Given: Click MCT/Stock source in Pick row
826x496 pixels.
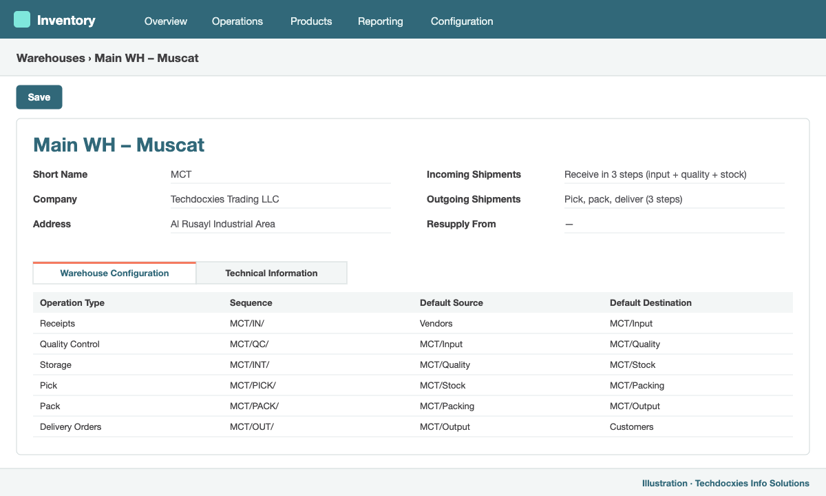Looking at the screenshot, I should (443, 385).
